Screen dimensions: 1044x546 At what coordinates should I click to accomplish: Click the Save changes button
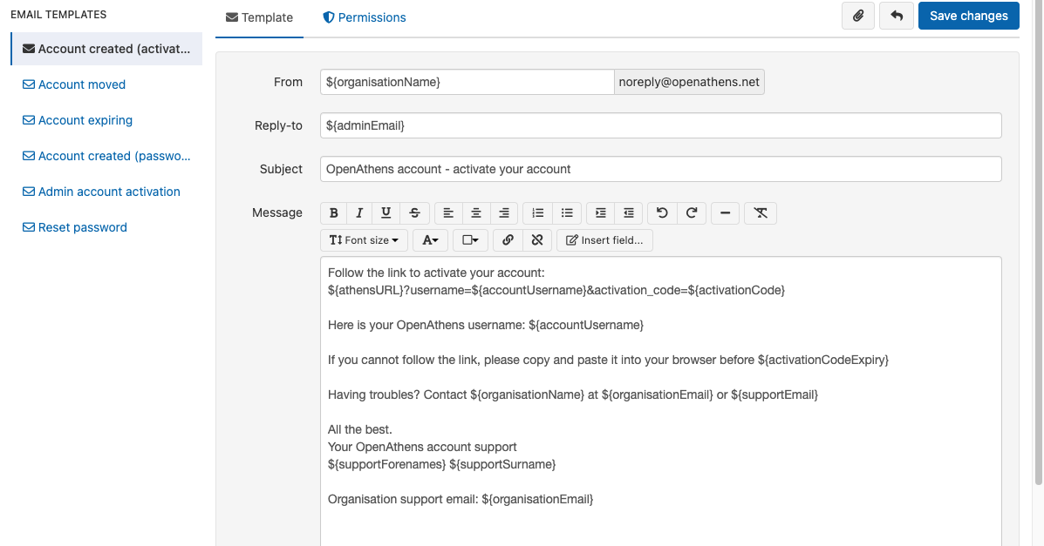[968, 15]
